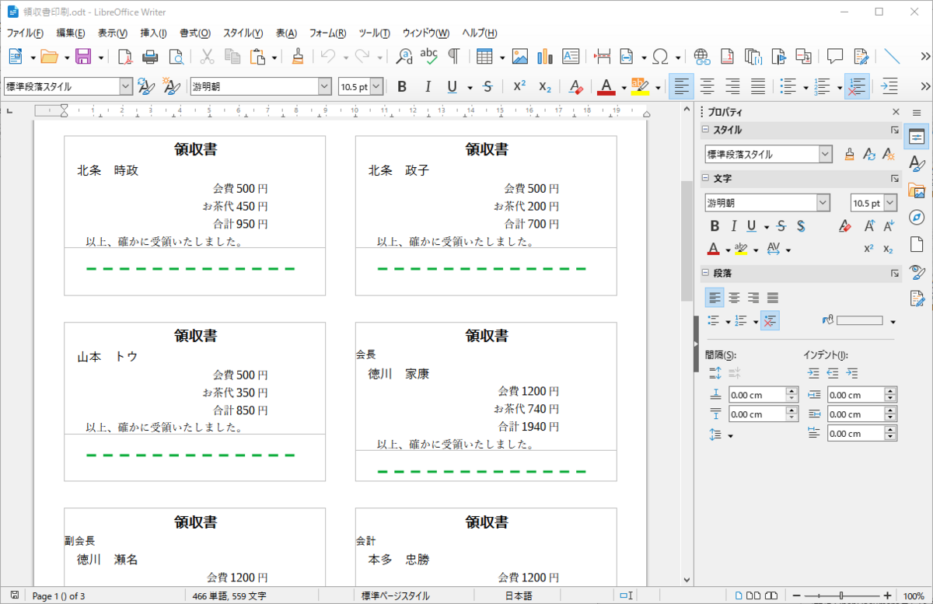Screen dimensions: 933x604
Task: Clear direct formatting in the toolbar
Action: [575, 86]
